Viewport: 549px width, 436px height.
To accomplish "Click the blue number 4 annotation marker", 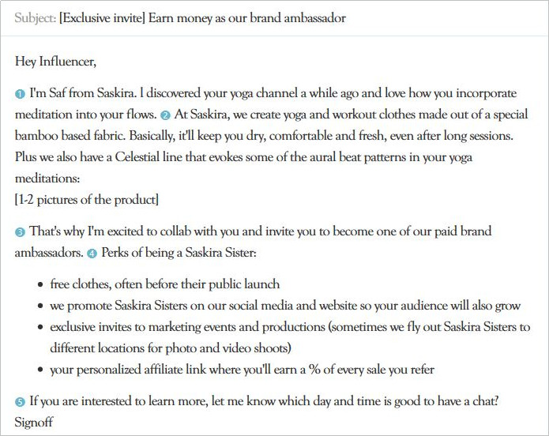I will pos(92,254).
